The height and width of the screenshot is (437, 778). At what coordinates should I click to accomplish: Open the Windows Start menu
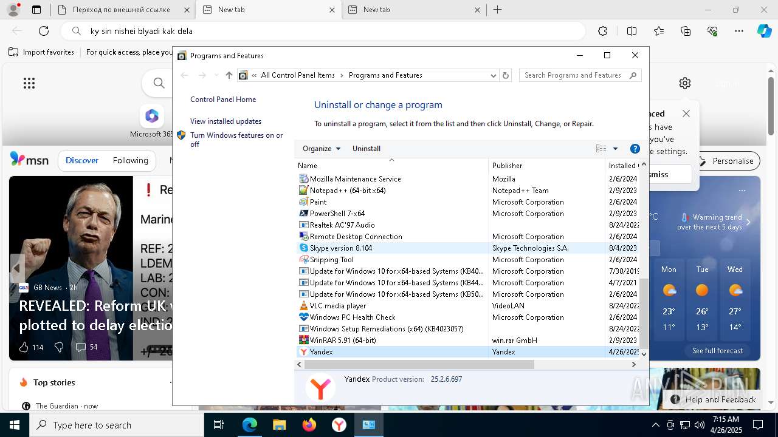point(15,425)
